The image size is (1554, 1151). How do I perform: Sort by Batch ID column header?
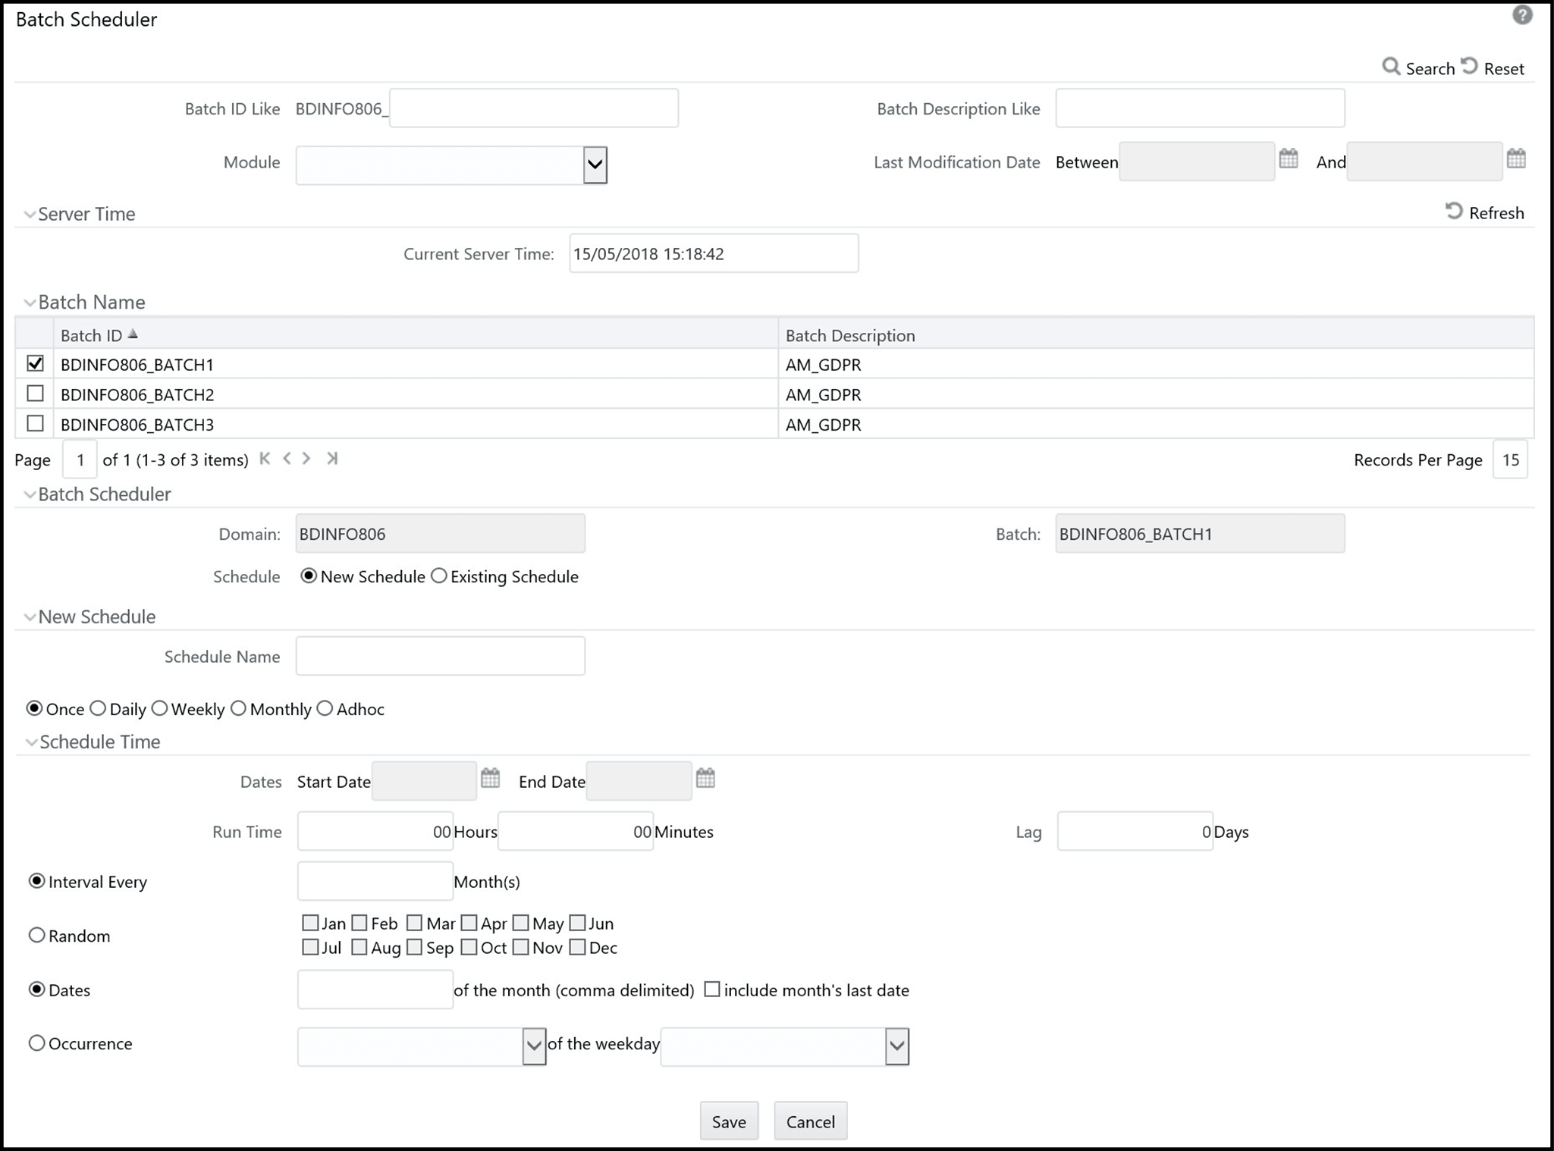[x=92, y=335]
